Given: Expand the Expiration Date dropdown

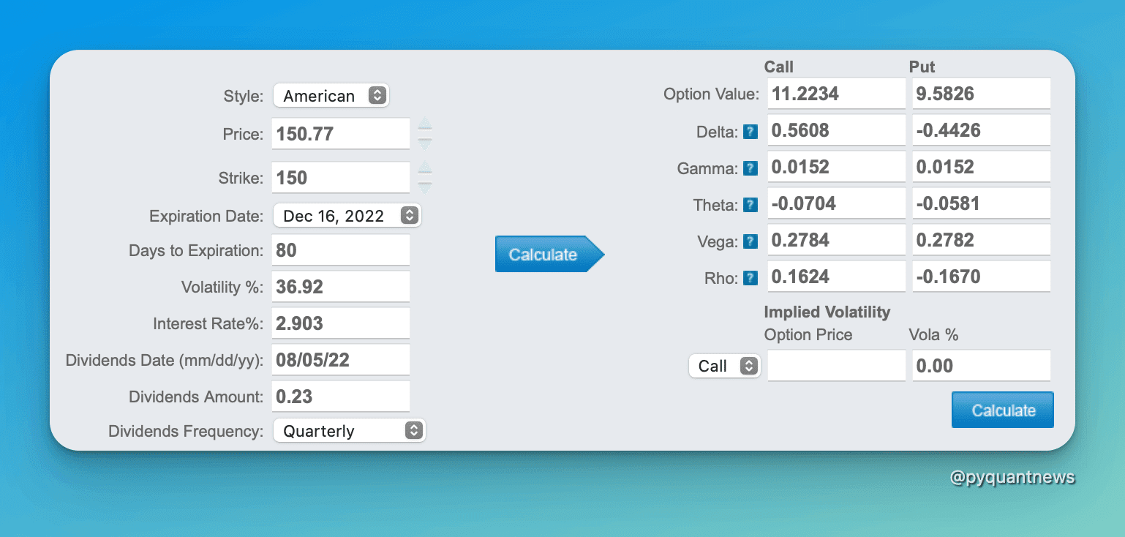Looking at the screenshot, I should coord(347,216).
